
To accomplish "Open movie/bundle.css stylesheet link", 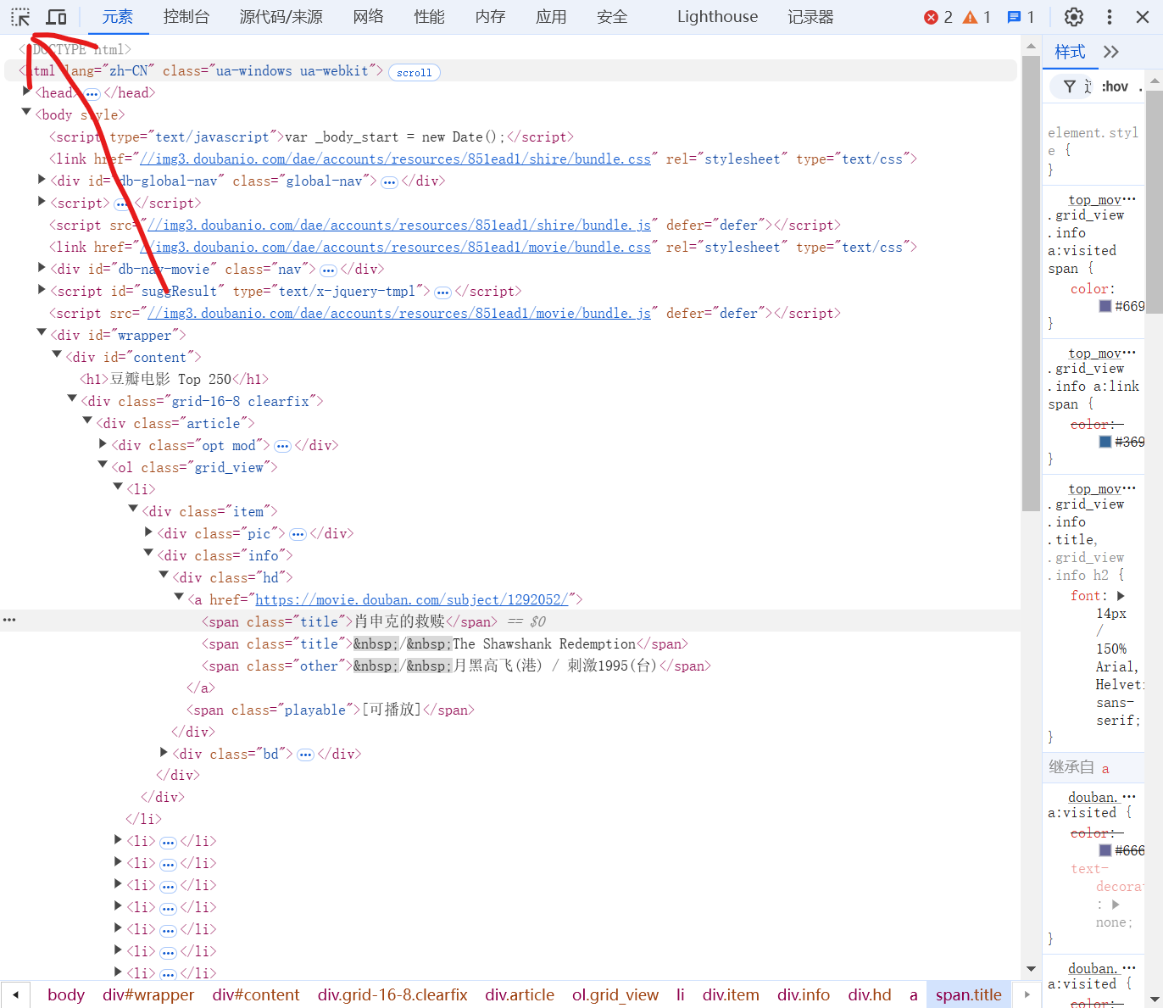I will coord(395,248).
